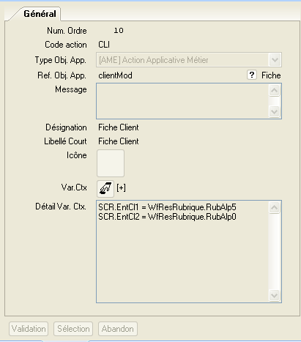Click the Abandon button
Viewport: 301px width, 342px height.
[x=118, y=329]
